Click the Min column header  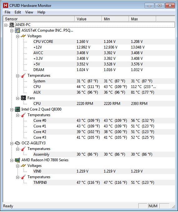(115, 19)
